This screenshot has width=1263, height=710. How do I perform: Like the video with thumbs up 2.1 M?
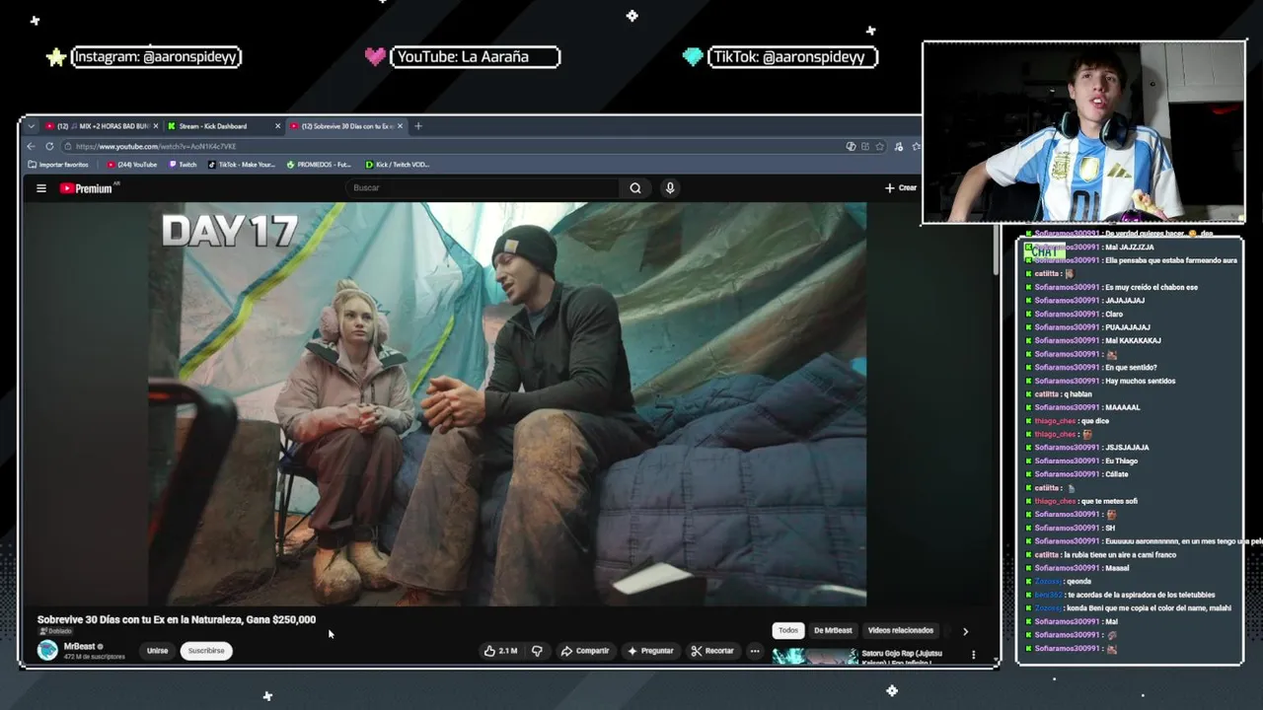click(500, 651)
